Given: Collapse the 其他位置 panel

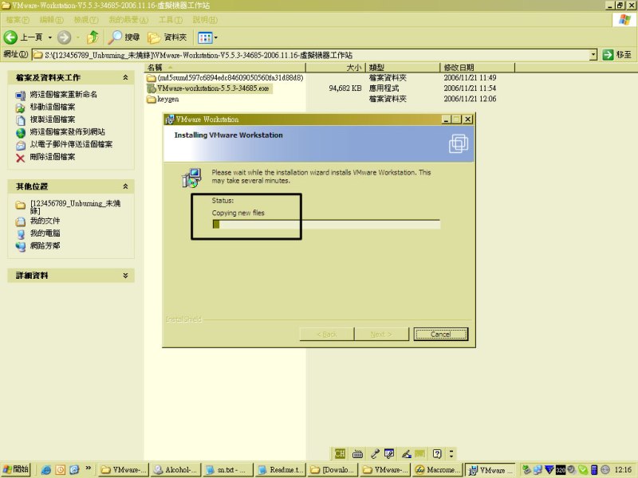Looking at the screenshot, I should point(125,186).
